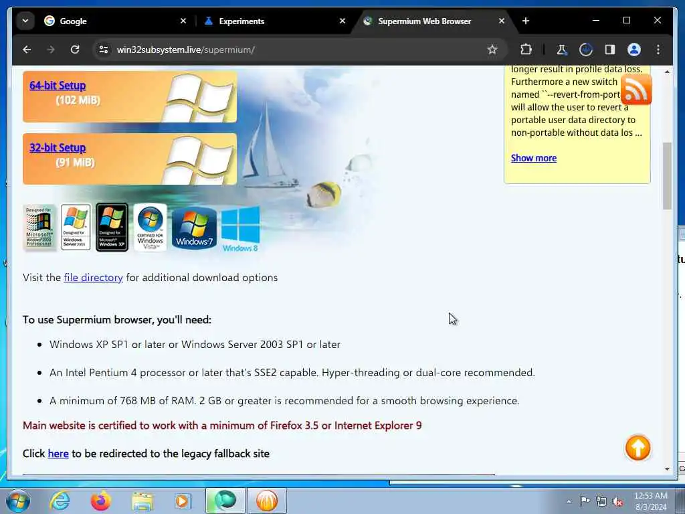Image resolution: width=685 pixels, height=514 pixels.
Task: Close the Experiments tab
Action: pyautogui.click(x=342, y=21)
